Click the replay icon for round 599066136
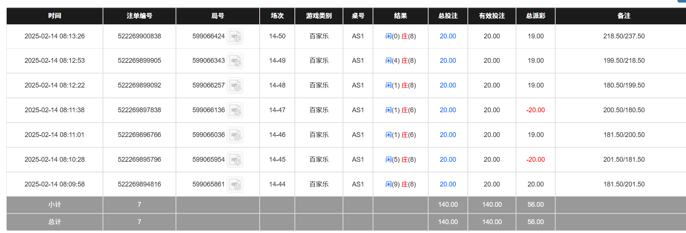The width and height of the screenshot is (686, 233). pyautogui.click(x=236, y=110)
